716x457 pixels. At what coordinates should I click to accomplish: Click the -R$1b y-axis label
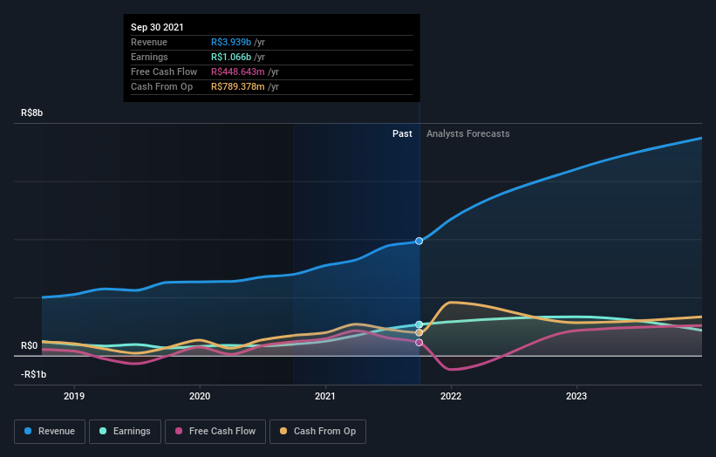33,374
